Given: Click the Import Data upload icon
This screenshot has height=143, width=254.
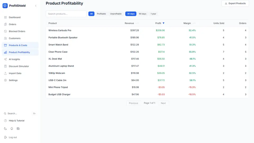Looking at the screenshot, I should 5,73.
